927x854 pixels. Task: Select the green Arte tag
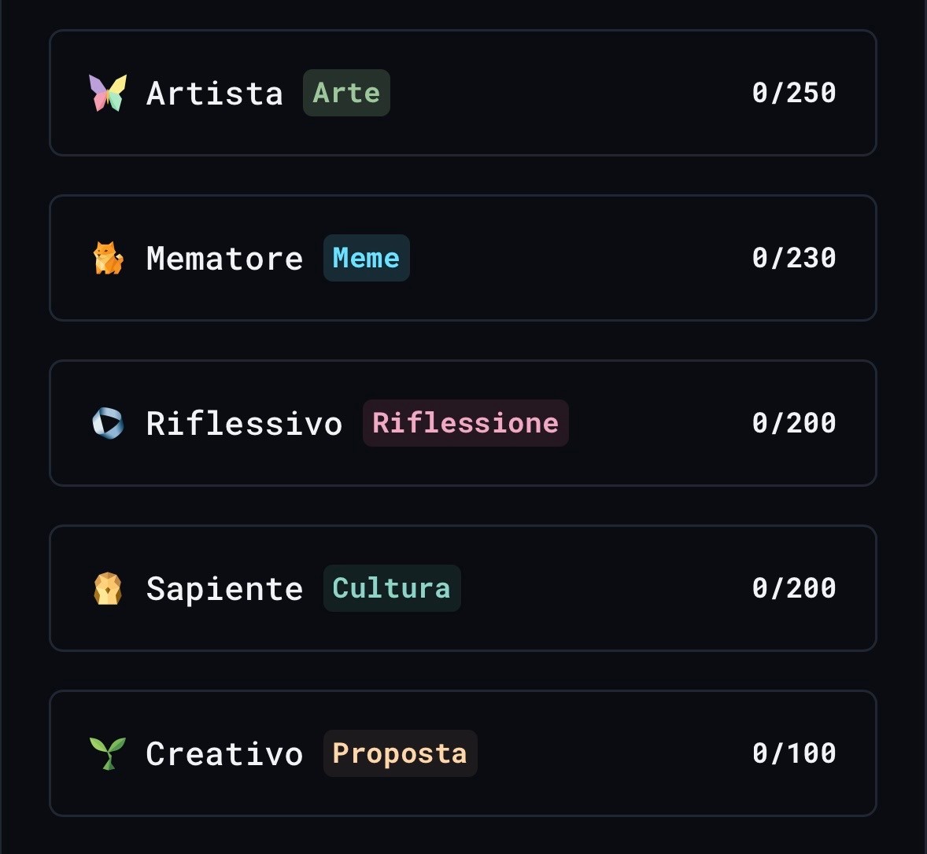[x=346, y=93]
